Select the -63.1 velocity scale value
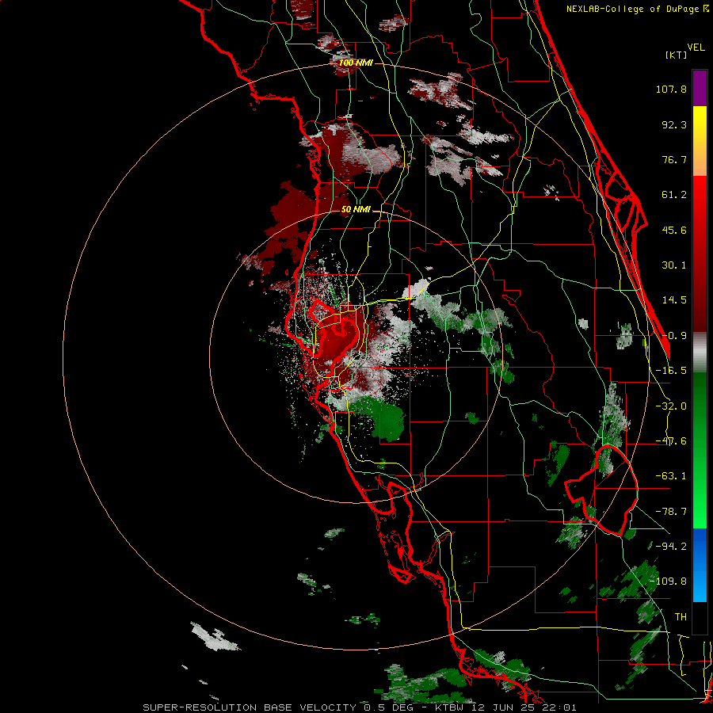The width and height of the screenshot is (713, 713). (671, 476)
